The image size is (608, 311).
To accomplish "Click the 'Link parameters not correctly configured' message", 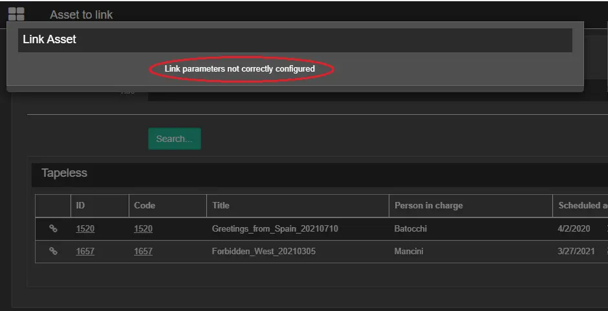I will [240, 69].
